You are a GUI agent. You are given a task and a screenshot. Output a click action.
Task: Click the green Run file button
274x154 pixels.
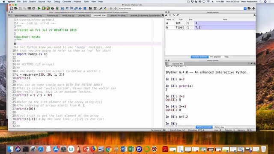click(39, 8)
